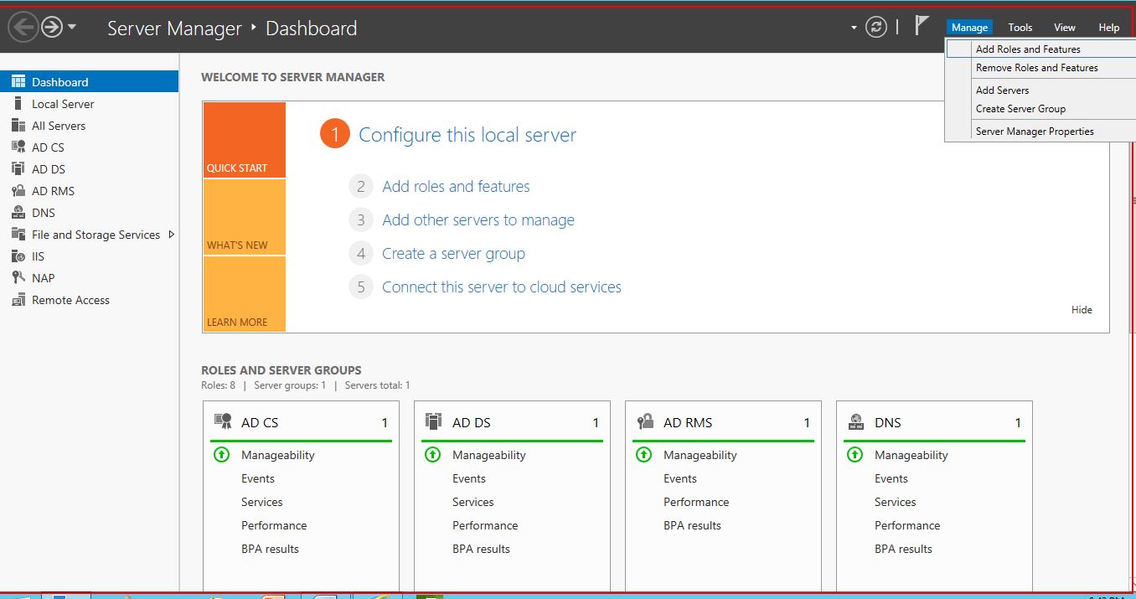Screen dimensions: 1136x599
Task: Select Add Roles and Features menu entry
Action: pos(1028,49)
